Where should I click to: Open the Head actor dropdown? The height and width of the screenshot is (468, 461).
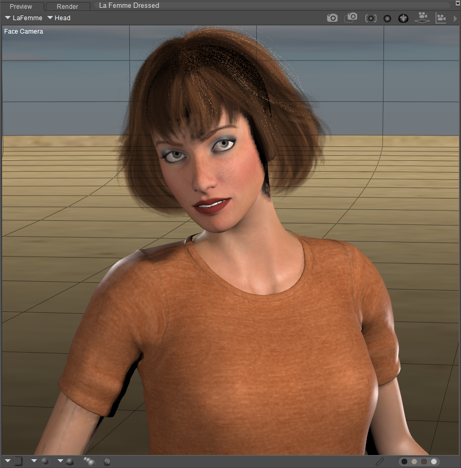59,18
